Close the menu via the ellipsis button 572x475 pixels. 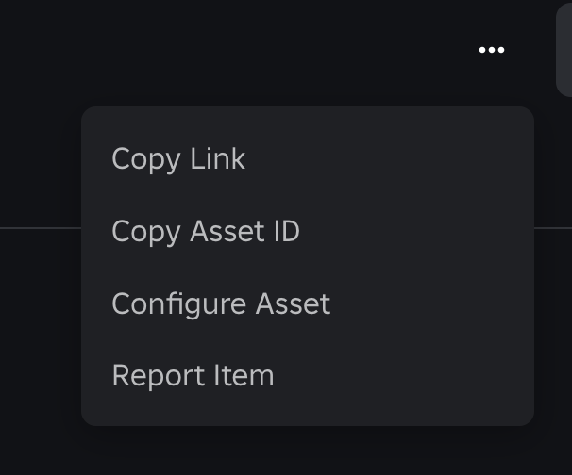click(492, 50)
